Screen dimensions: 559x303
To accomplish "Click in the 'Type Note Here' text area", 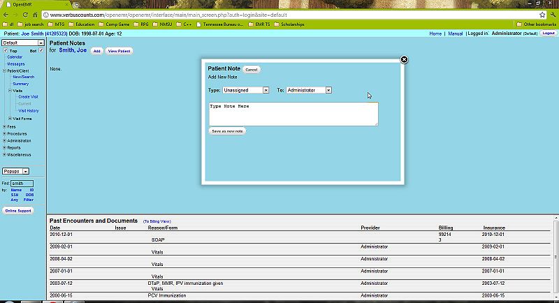I will [x=293, y=114].
